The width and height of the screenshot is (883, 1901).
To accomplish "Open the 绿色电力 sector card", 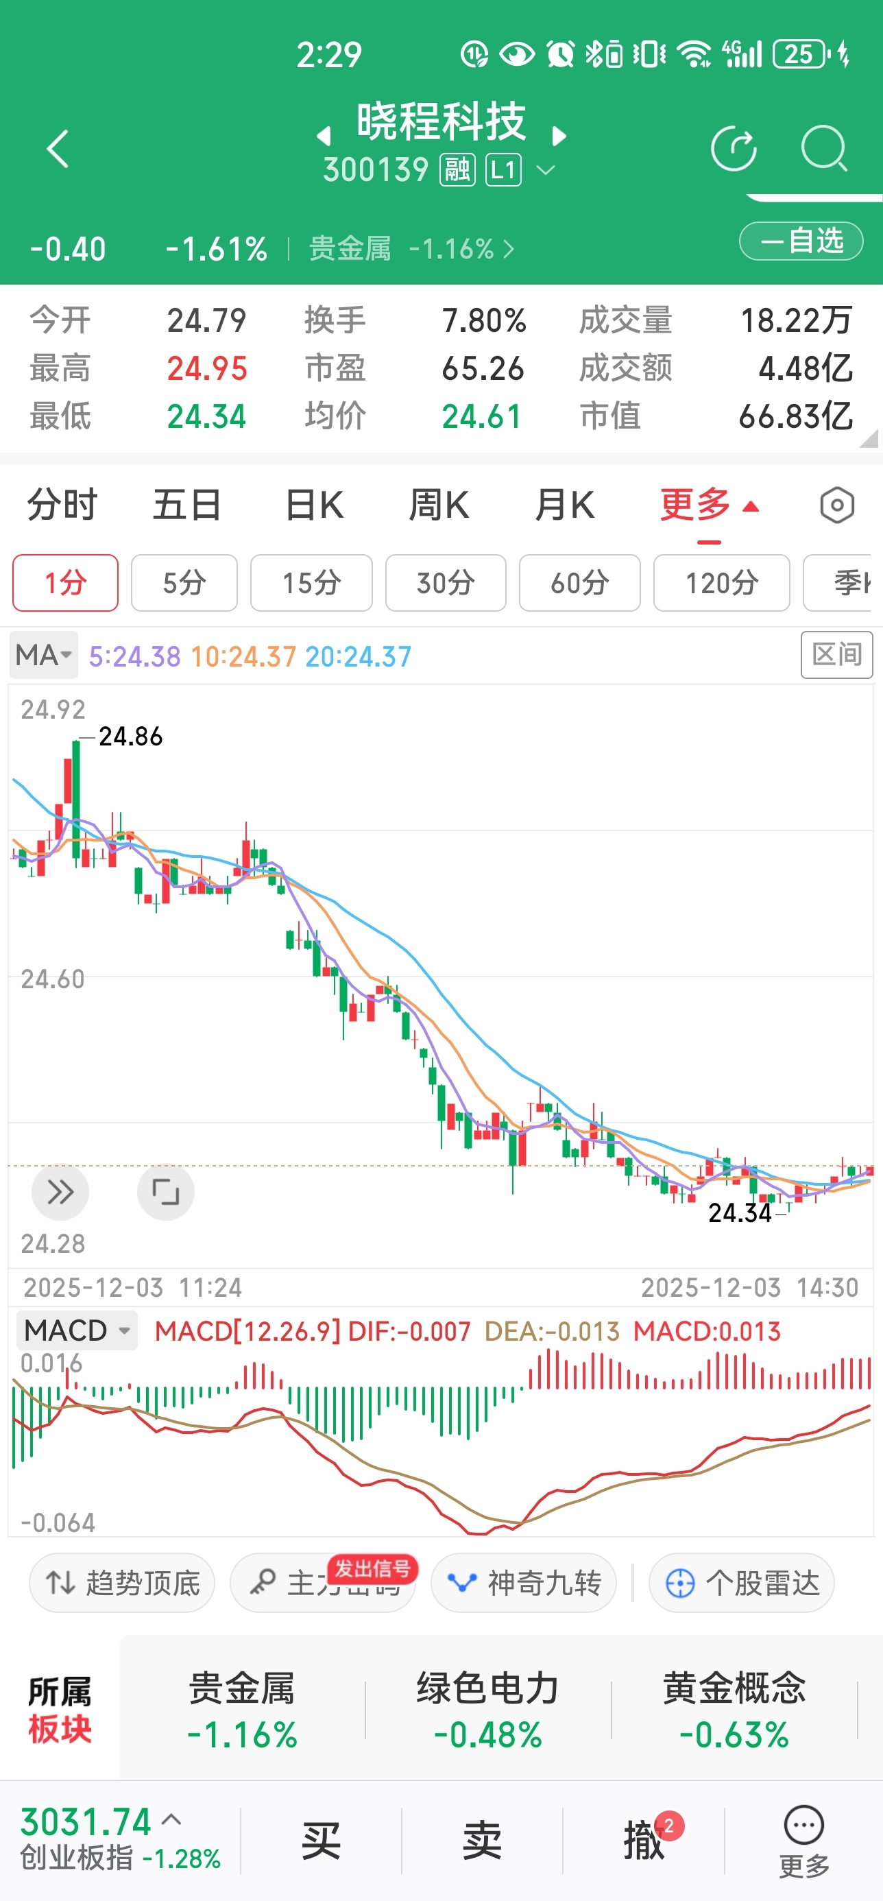I will (487, 1710).
